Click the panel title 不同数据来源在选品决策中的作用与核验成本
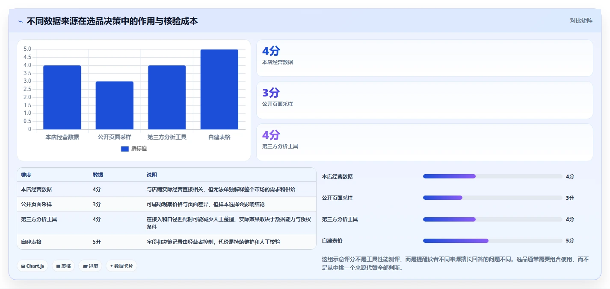Screen dimensions: 610x289 pos(112,21)
